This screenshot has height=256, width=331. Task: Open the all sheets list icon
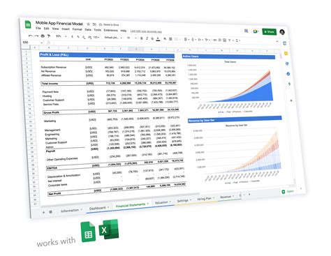(50, 212)
